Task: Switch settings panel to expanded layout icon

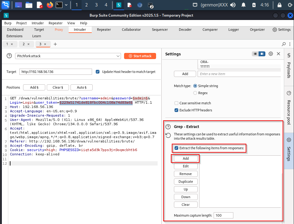Action: 262,54
